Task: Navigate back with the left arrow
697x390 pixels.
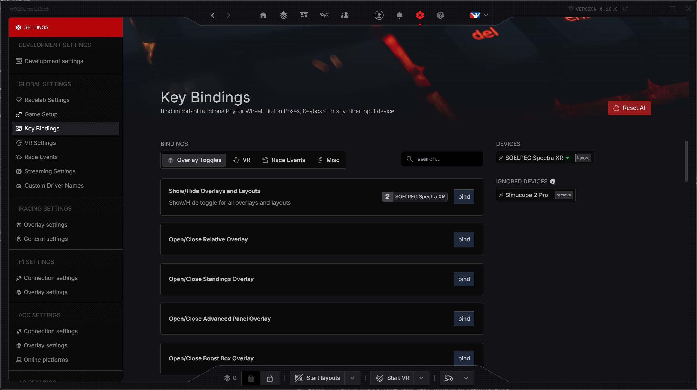Action: pyautogui.click(x=213, y=15)
